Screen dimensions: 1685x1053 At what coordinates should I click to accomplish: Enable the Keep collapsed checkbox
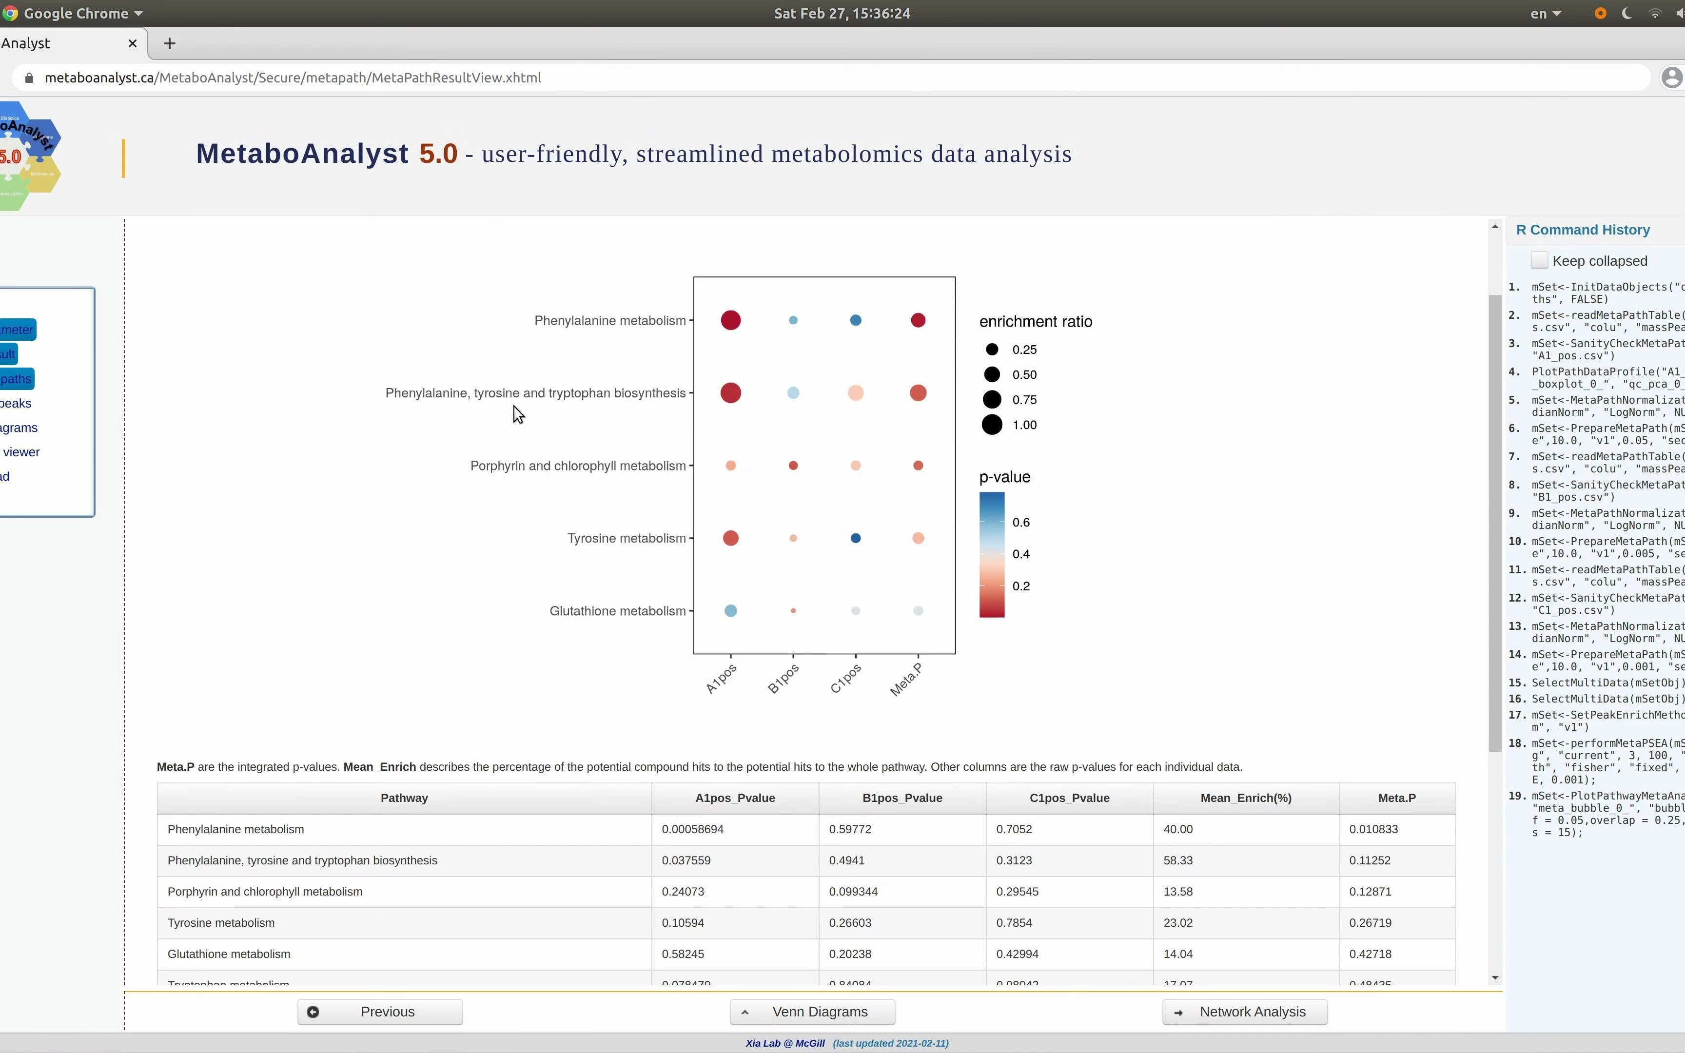(x=1540, y=260)
